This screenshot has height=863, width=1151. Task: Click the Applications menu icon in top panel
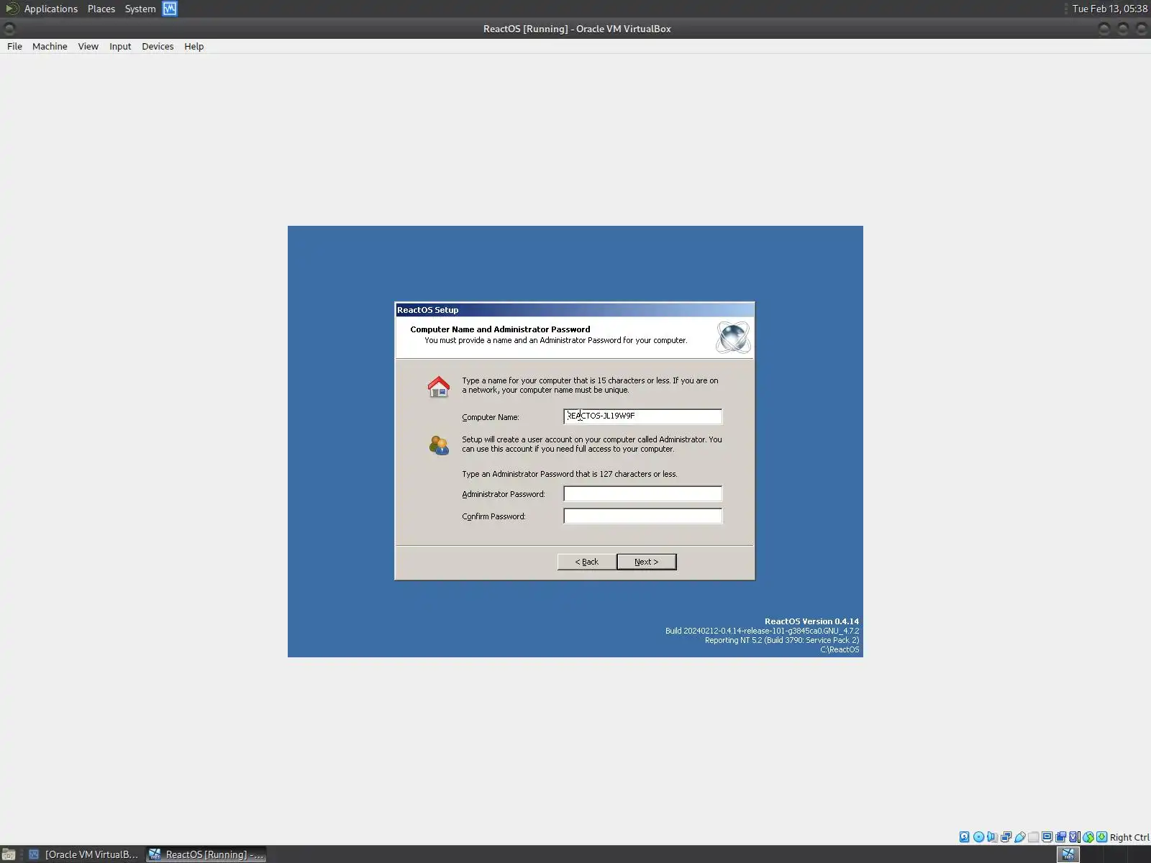pyautogui.click(x=12, y=9)
